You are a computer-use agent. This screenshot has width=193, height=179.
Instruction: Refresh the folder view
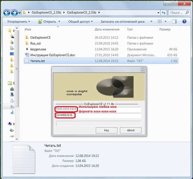(164, 13)
